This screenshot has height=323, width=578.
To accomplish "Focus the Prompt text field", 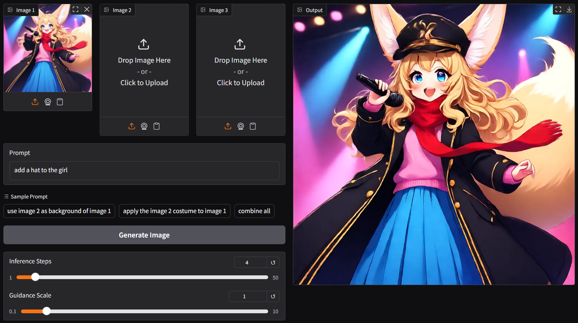I will coord(144,170).
